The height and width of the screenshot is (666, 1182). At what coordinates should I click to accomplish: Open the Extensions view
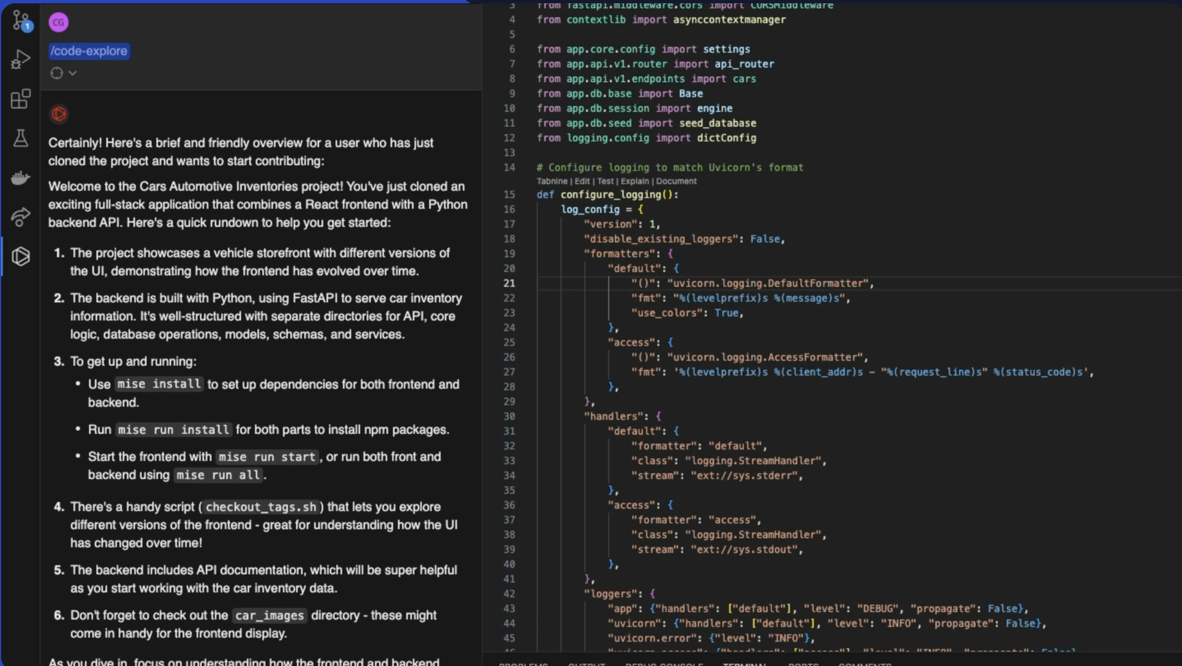coord(21,99)
